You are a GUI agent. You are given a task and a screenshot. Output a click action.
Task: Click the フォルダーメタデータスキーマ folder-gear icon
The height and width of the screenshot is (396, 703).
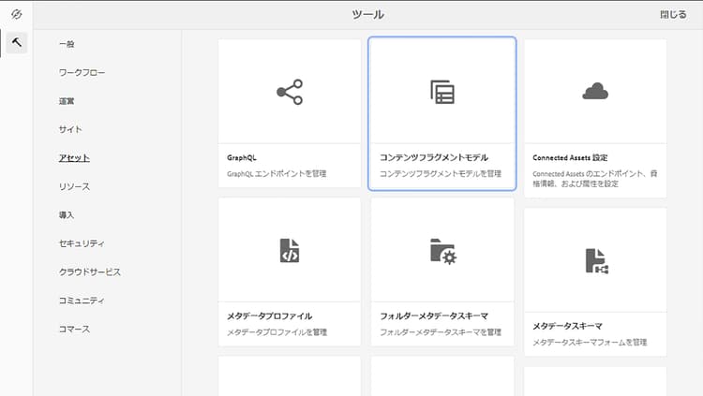pyautogui.click(x=443, y=251)
